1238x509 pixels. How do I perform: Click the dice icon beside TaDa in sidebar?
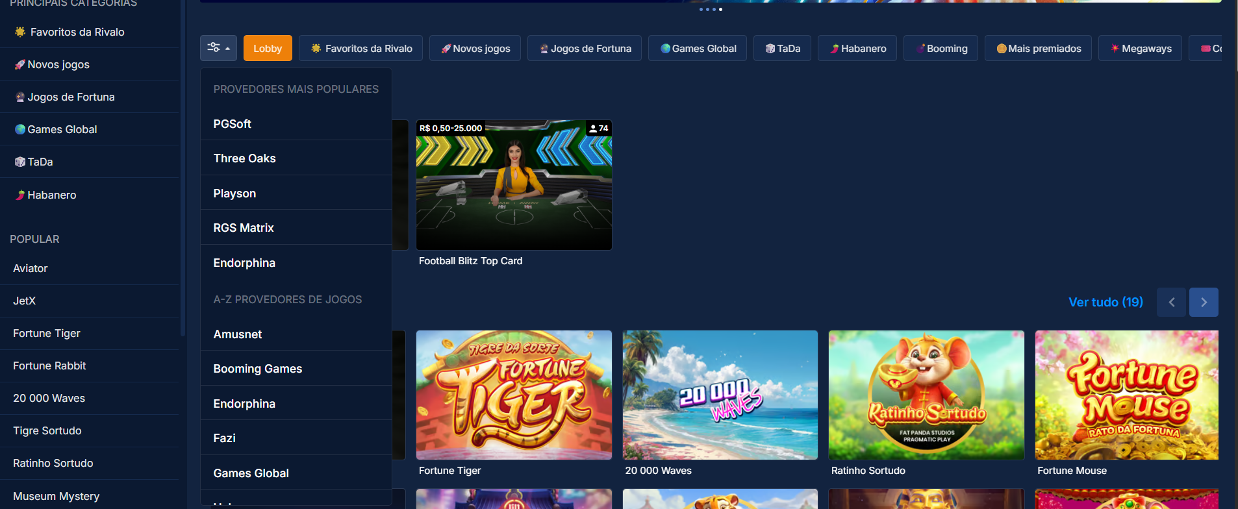(x=20, y=162)
